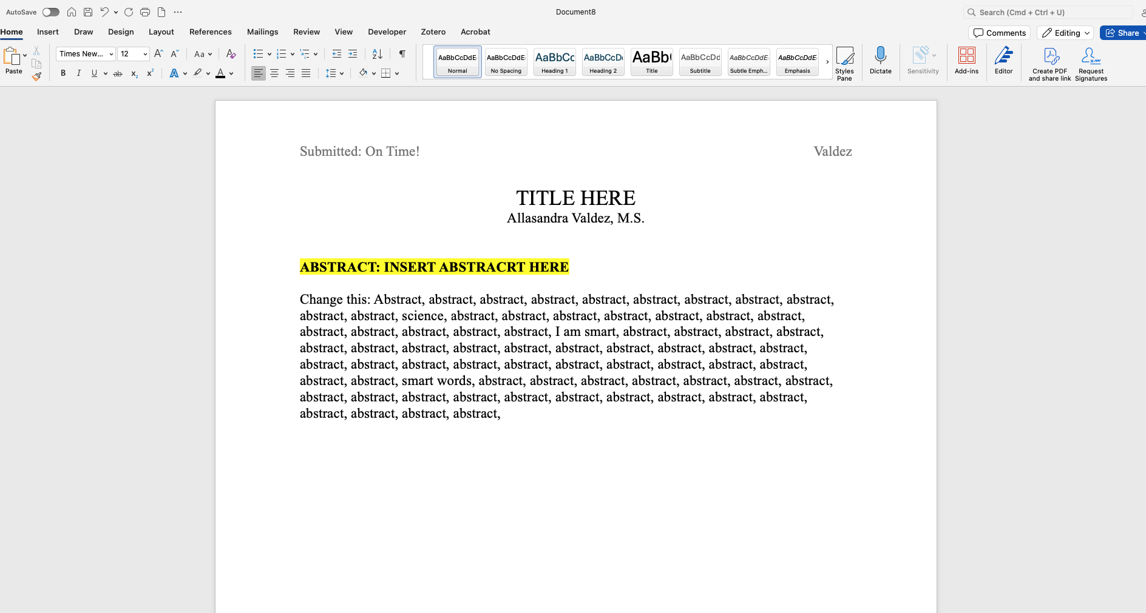Open the font size dropdown
Image resolution: width=1146 pixels, height=613 pixels.
coord(145,54)
